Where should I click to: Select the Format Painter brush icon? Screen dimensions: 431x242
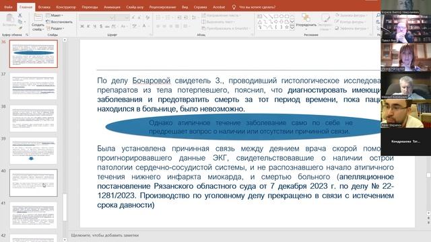(20, 28)
